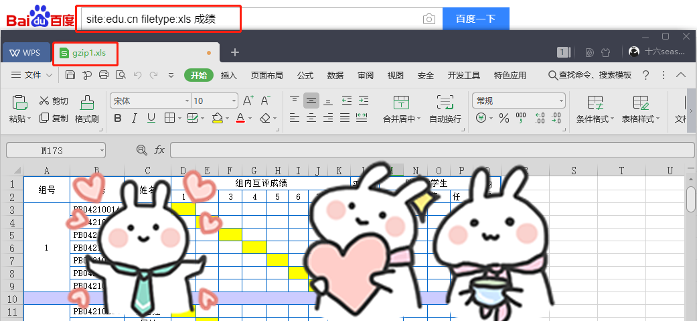Open the font name dropdown showing 宋体

coord(187,101)
